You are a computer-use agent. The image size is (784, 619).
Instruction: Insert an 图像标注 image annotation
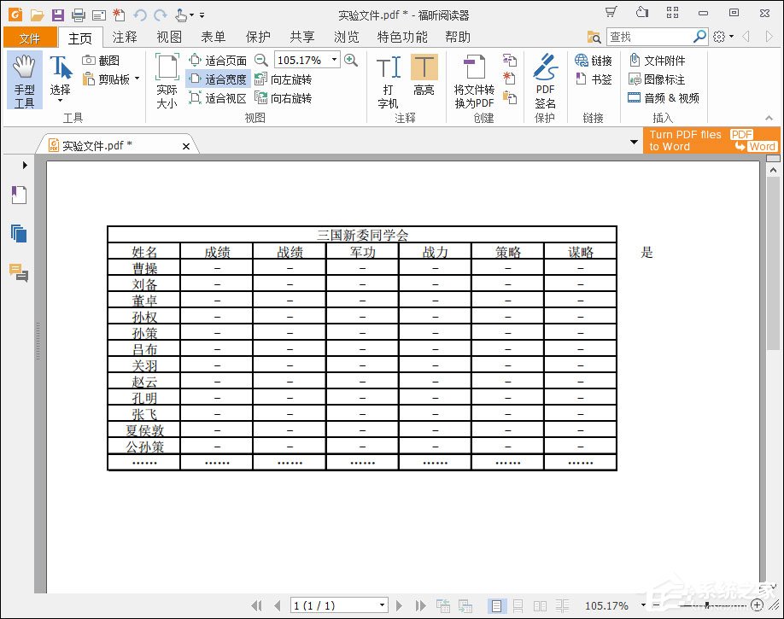(x=665, y=79)
